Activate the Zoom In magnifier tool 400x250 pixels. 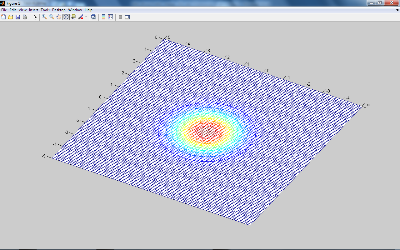coord(44,17)
